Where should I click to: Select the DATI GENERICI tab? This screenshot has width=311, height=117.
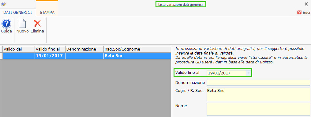pyautogui.click(x=18, y=13)
